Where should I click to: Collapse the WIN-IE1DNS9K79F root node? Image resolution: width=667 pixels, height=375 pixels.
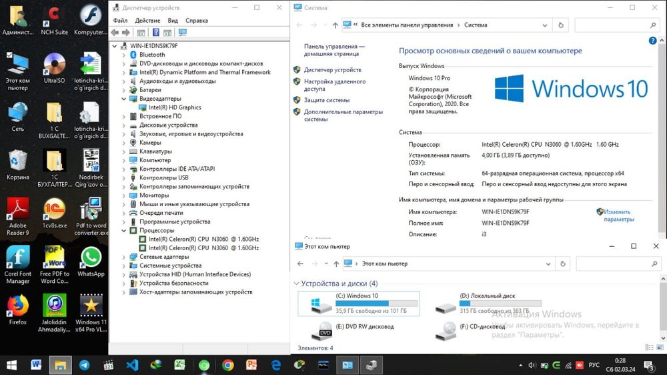(115, 46)
